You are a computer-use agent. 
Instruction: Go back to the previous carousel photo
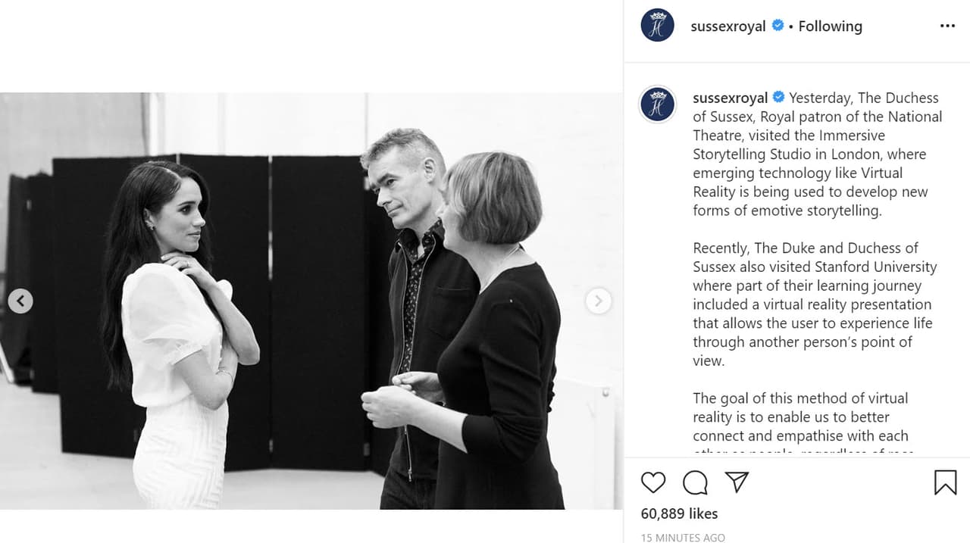click(20, 301)
